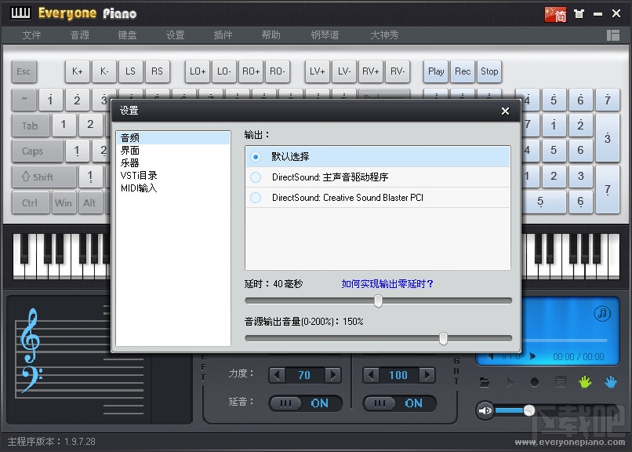Click the speaker volume icon

(485, 409)
